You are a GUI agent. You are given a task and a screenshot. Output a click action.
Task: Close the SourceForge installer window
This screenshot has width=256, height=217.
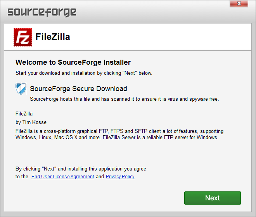click(x=239, y=3)
